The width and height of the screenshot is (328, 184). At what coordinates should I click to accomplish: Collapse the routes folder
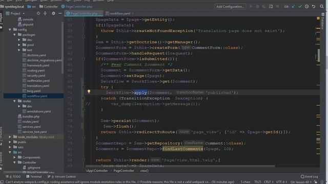click(14, 101)
